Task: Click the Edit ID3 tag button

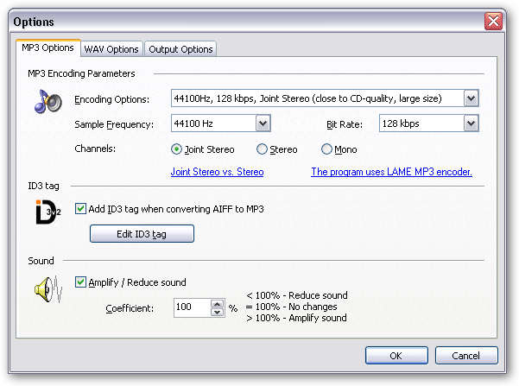Action: [x=142, y=234]
